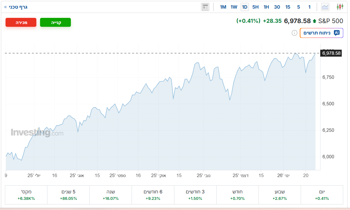Viewport: 350px width, 210px height.
Task: Switch to the 1H interval
Action: [266, 7]
